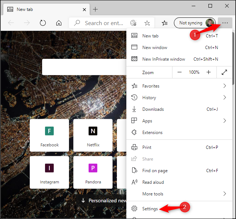This screenshot has width=236, height=219.
Task: Click the 100% zoom value
Action: point(194,72)
